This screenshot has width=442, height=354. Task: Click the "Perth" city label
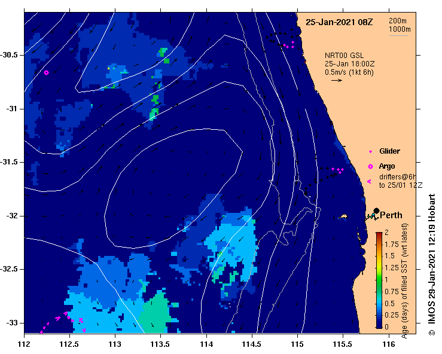[x=391, y=215]
